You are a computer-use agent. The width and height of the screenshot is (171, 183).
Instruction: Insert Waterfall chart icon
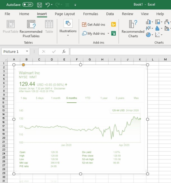pyautogui.click(x=167, y=22)
